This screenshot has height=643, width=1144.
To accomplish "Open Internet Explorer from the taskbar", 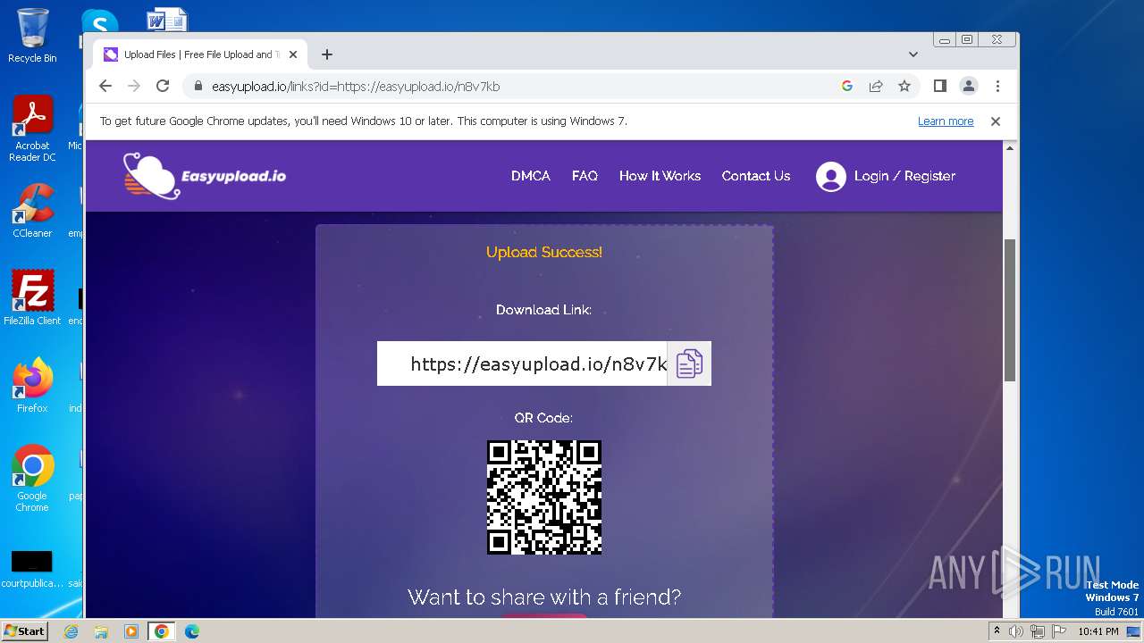I will tap(71, 631).
